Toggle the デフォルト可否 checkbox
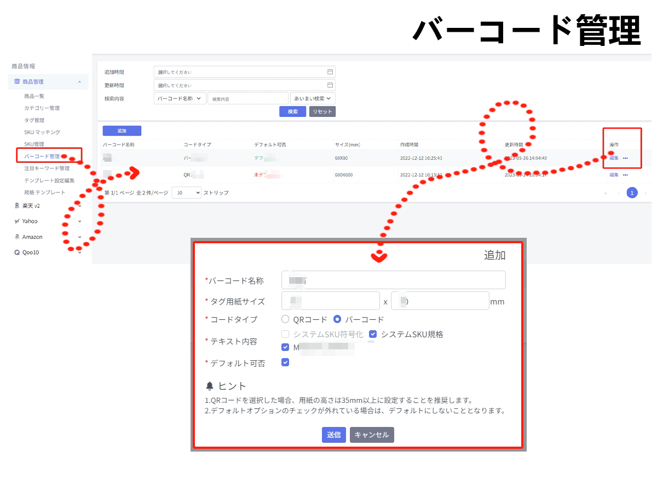657x492 pixels. pos(285,362)
